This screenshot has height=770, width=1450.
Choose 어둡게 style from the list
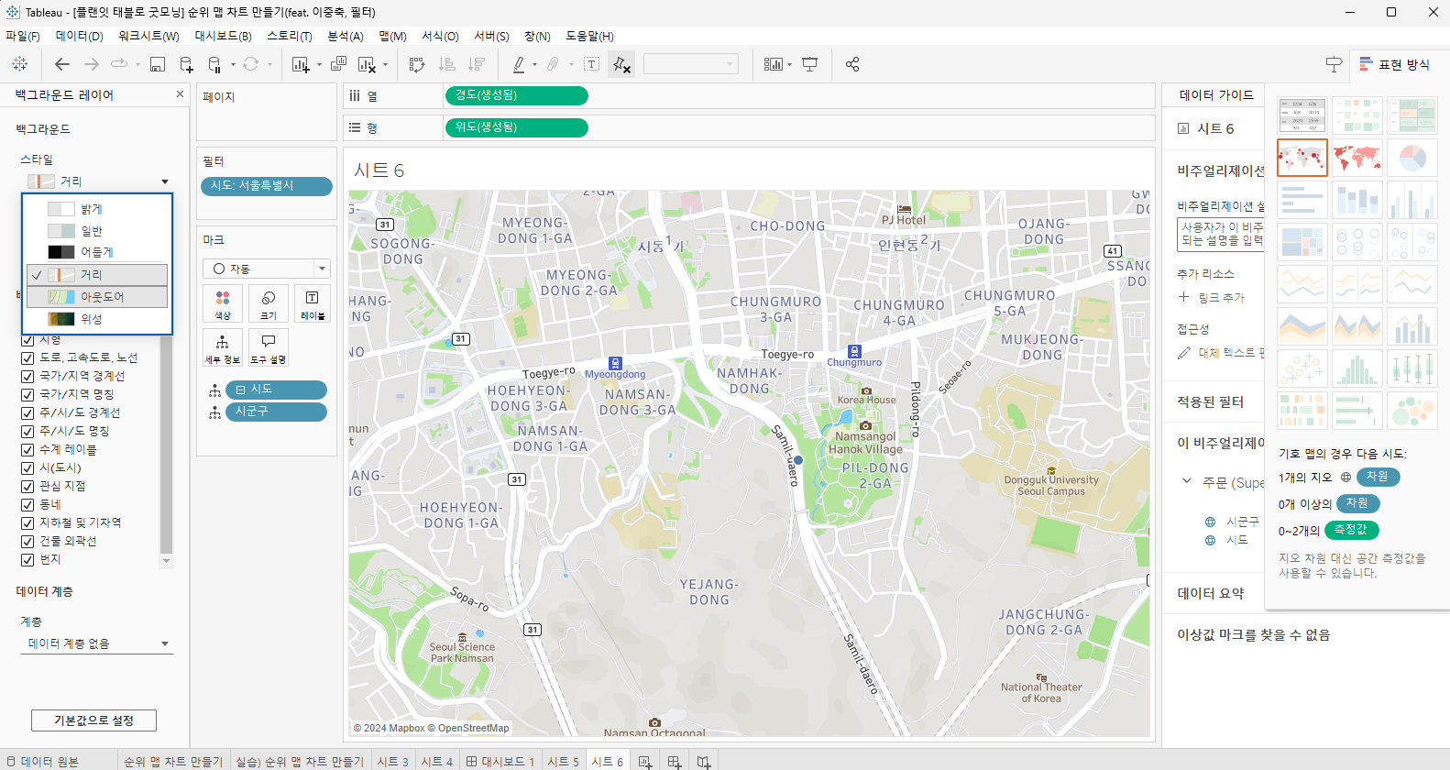coord(97,252)
